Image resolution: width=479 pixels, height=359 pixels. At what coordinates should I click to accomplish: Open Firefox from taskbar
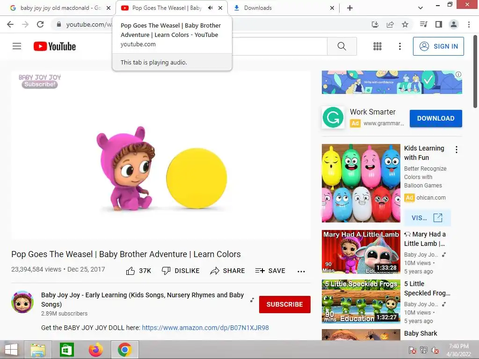click(x=95, y=350)
